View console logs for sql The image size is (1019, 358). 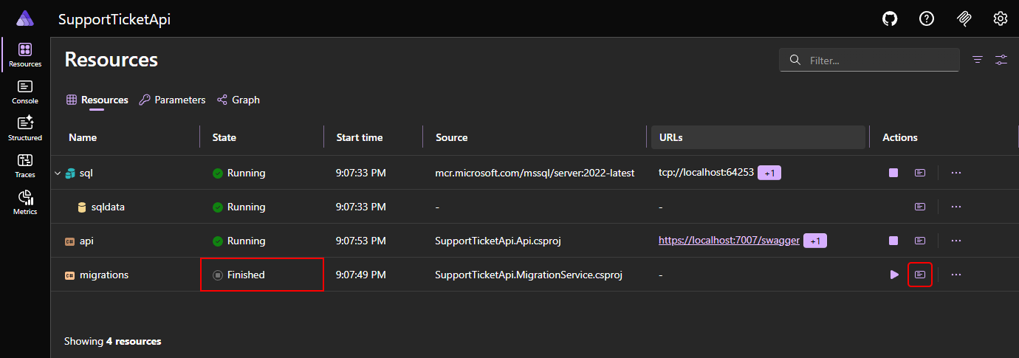(x=920, y=173)
